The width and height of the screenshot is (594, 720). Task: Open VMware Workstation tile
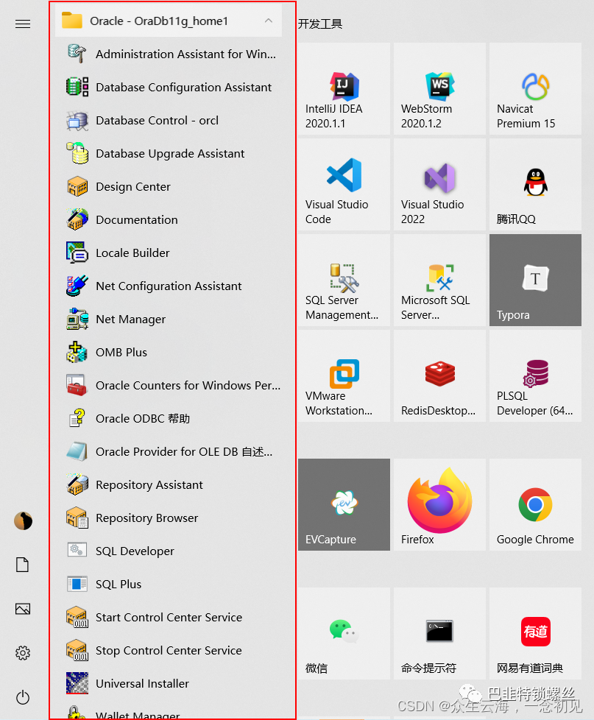[x=344, y=375]
